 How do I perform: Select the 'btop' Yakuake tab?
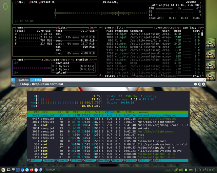[36, 80]
